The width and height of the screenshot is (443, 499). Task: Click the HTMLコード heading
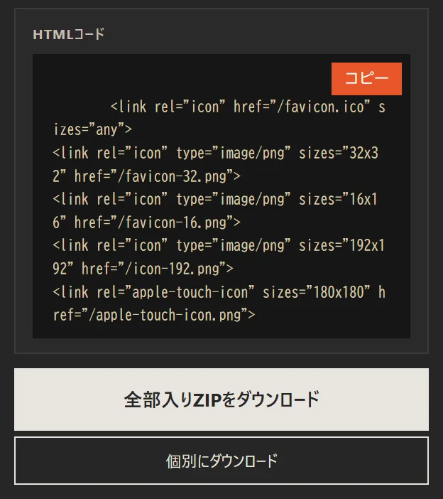click(x=69, y=34)
